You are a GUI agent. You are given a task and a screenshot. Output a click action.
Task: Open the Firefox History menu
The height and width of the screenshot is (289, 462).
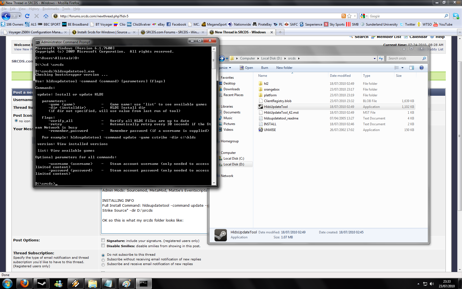[x=34, y=9]
